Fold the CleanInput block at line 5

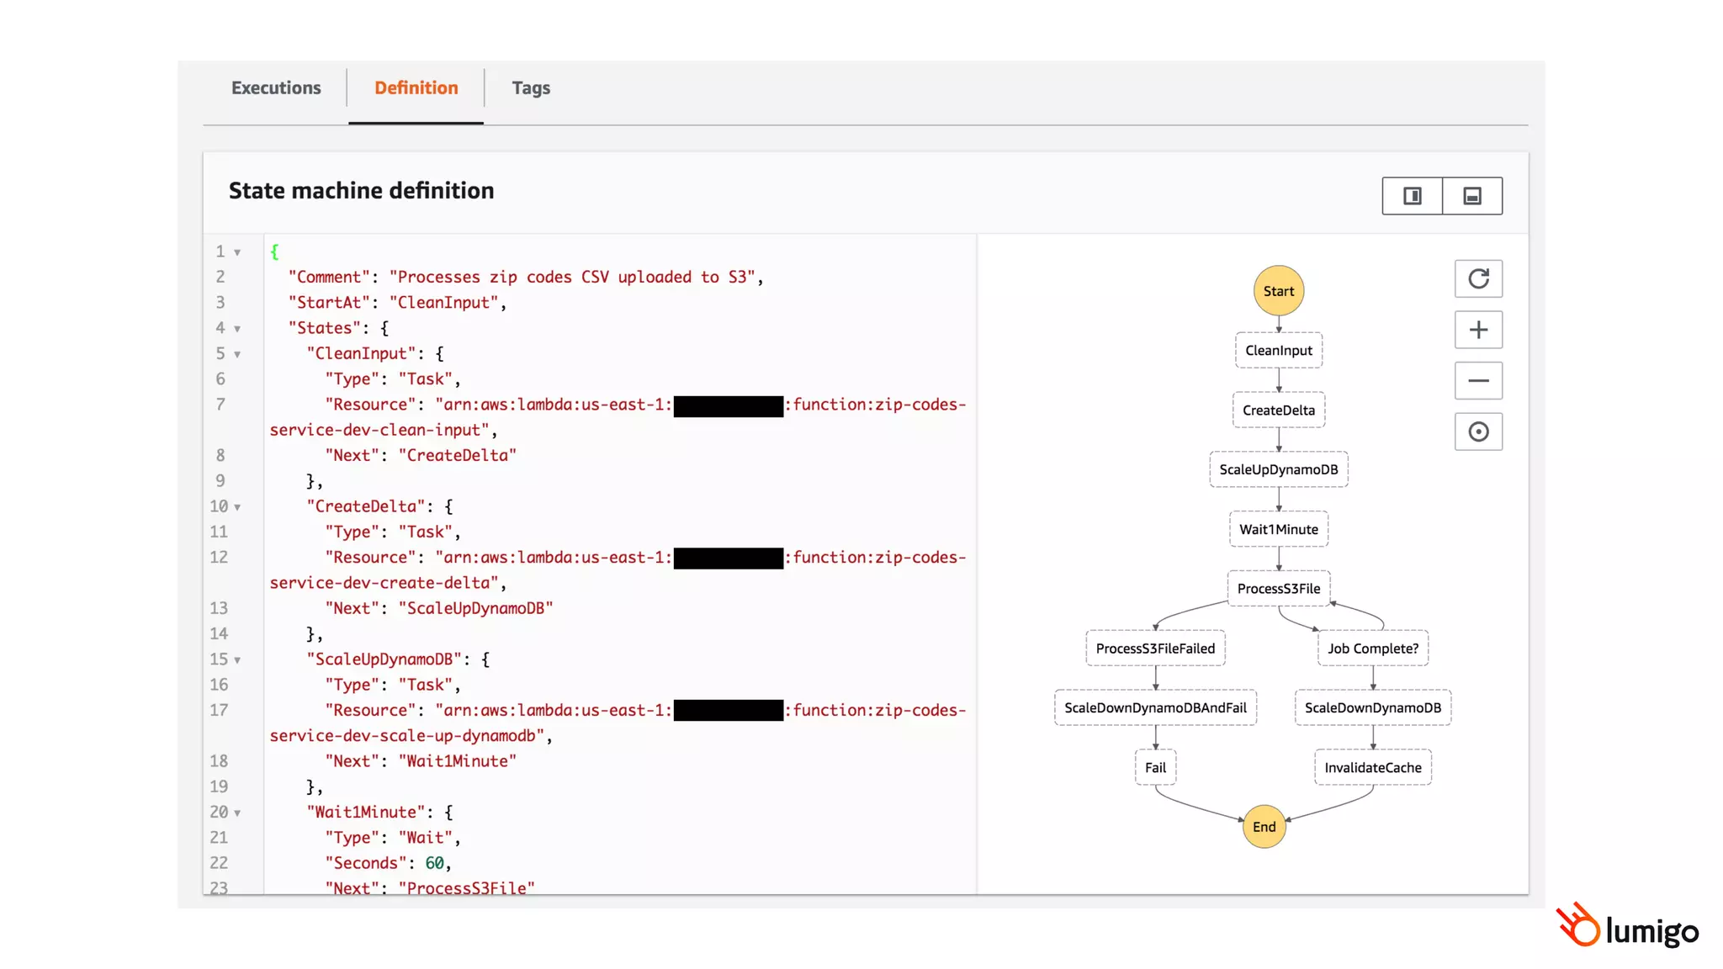237,354
